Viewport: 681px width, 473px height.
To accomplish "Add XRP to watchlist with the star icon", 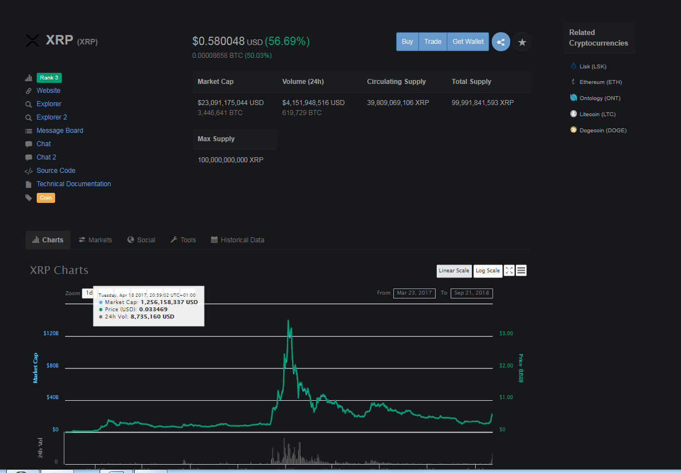I will tap(522, 42).
